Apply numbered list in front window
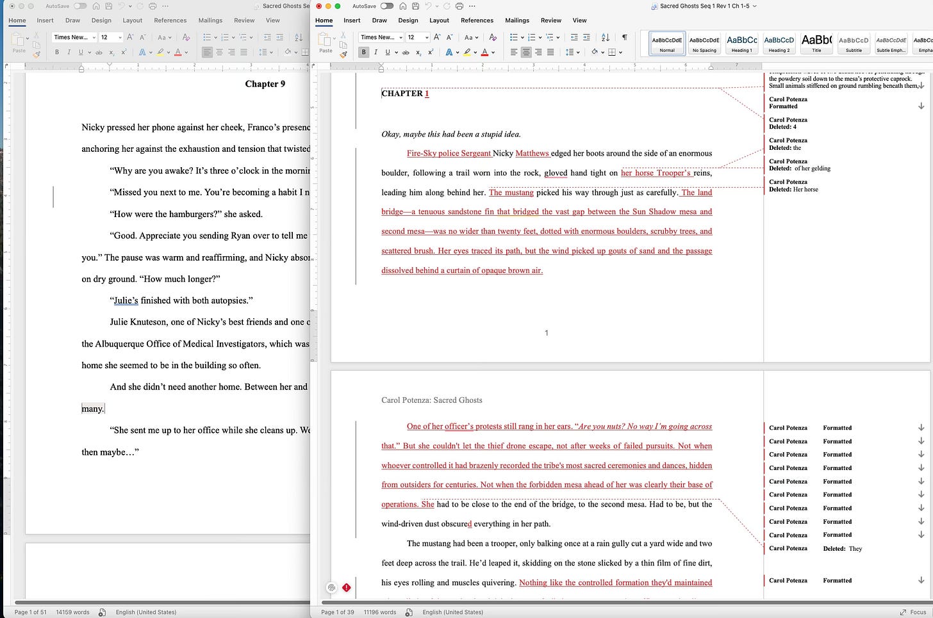The image size is (933, 618). [x=531, y=37]
